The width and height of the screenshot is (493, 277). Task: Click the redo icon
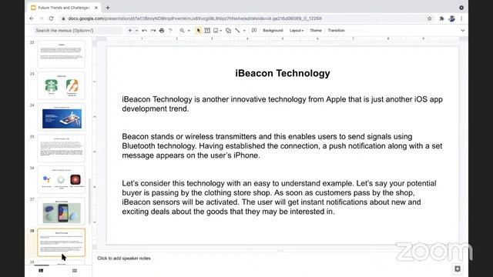pyautogui.click(x=153, y=31)
